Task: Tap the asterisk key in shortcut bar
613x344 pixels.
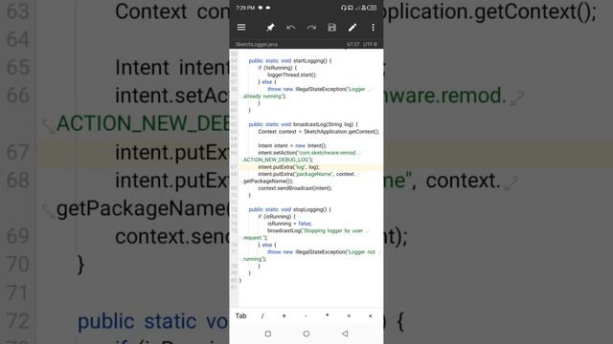Action: point(328,315)
